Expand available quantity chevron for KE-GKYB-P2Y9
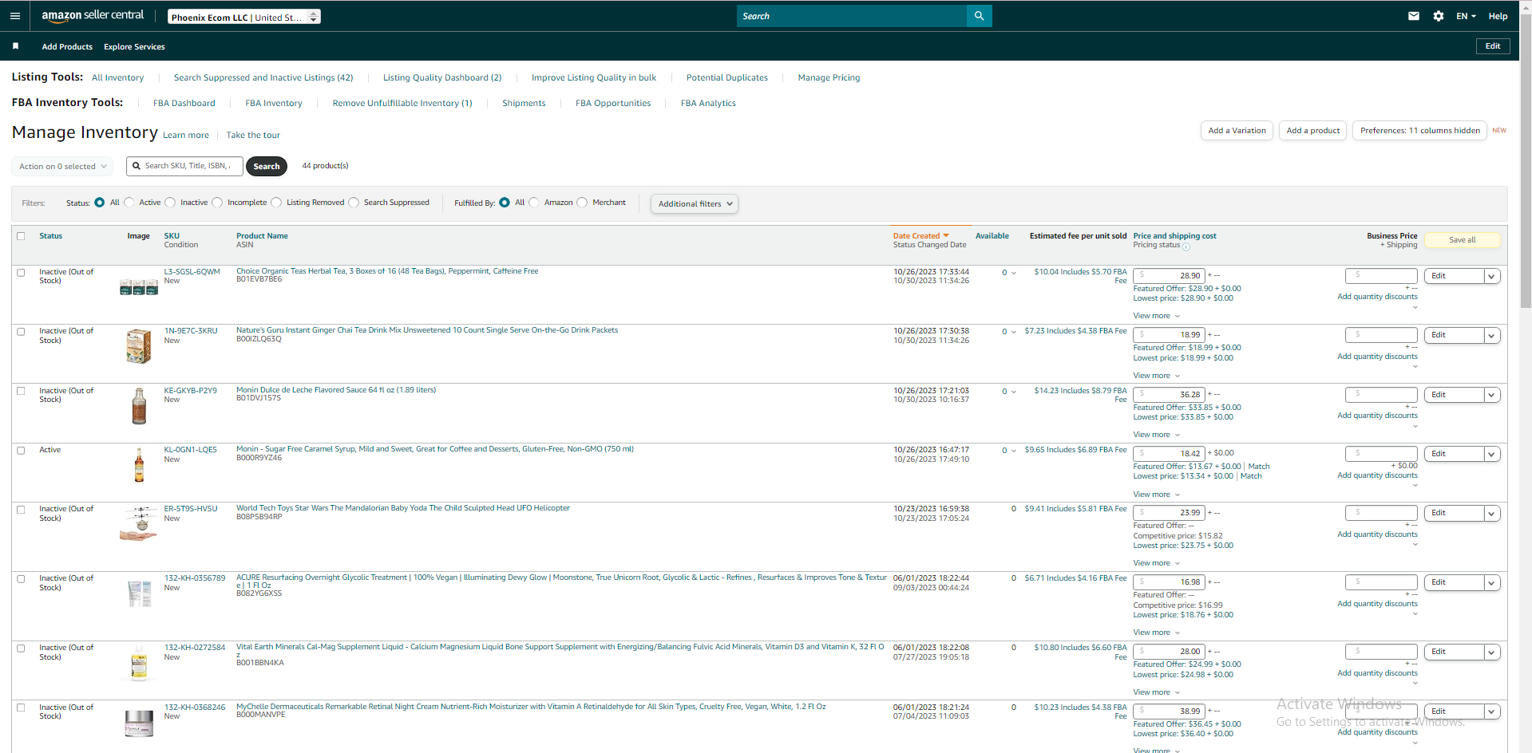 [x=1014, y=392]
